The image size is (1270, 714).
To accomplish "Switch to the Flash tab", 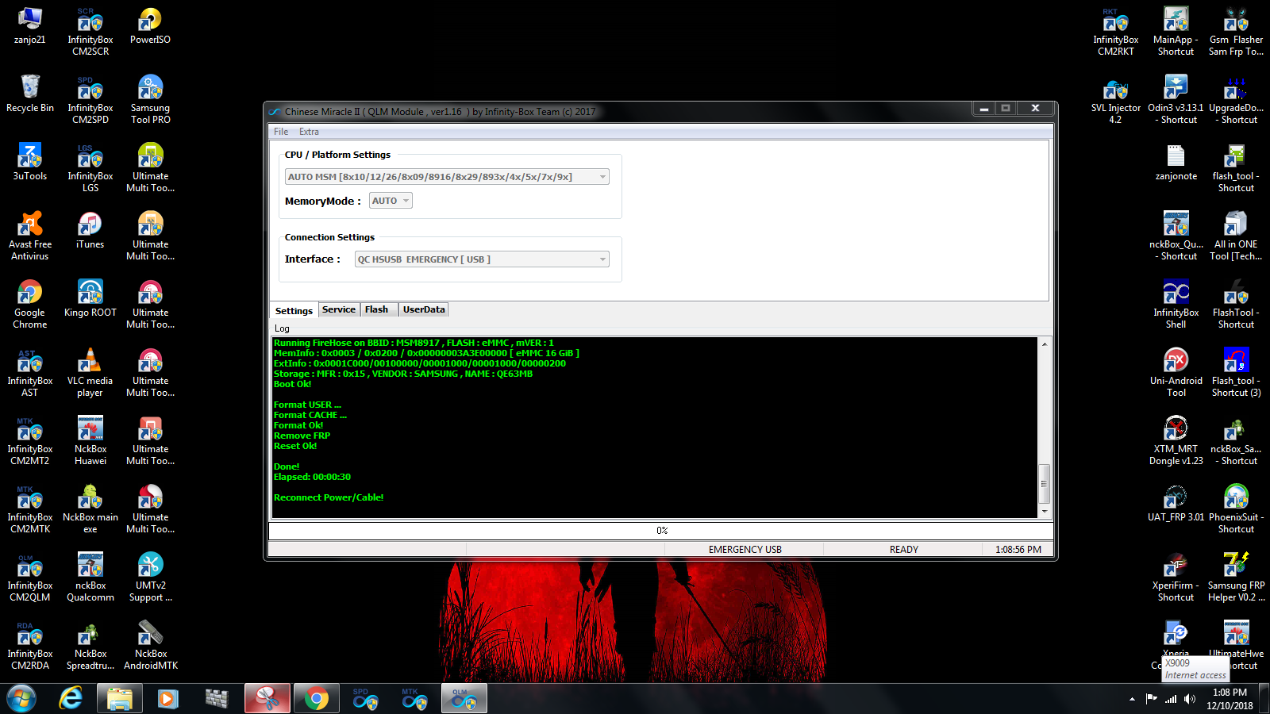I will tap(377, 309).
